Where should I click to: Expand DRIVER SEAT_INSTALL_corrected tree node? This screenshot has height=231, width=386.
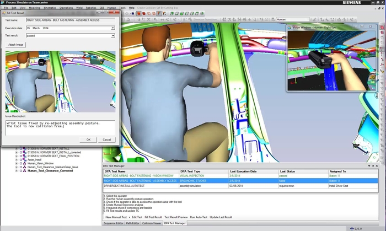(x=17, y=152)
